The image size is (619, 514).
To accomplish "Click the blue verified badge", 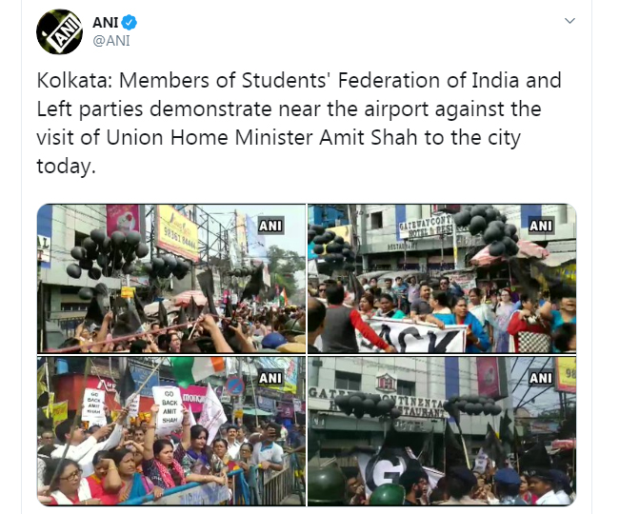I will [x=129, y=23].
